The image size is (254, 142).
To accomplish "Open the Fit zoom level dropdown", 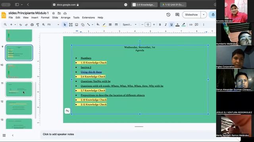I will (53, 24).
